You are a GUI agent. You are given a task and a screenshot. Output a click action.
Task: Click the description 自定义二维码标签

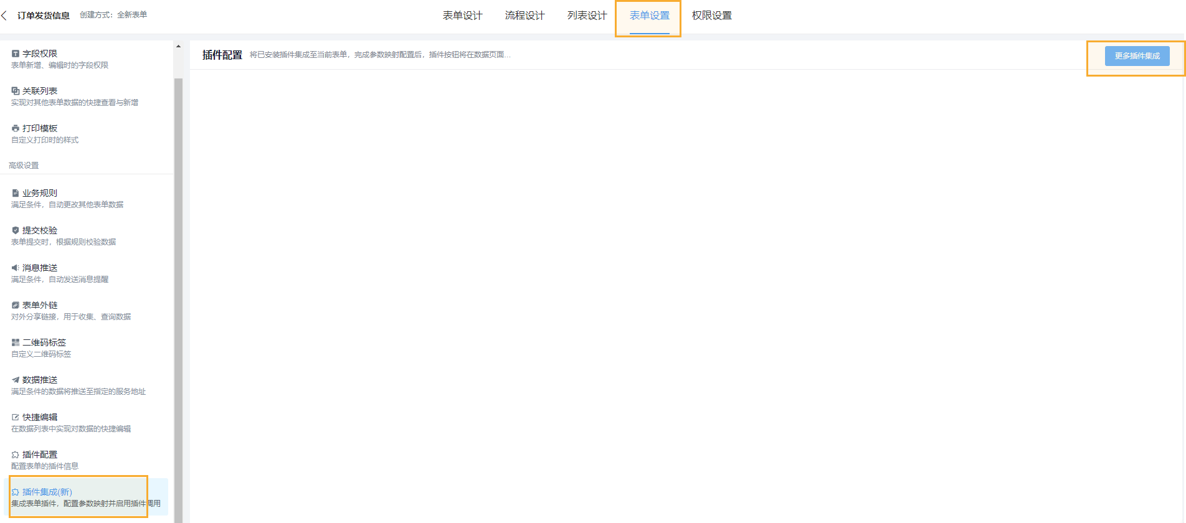[41, 354]
